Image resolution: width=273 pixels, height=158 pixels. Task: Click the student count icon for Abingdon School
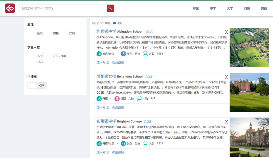pos(145,54)
